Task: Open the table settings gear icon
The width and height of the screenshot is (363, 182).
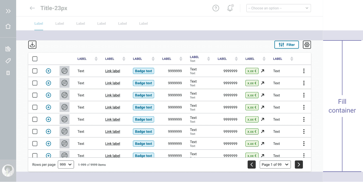Action: click(x=307, y=44)
